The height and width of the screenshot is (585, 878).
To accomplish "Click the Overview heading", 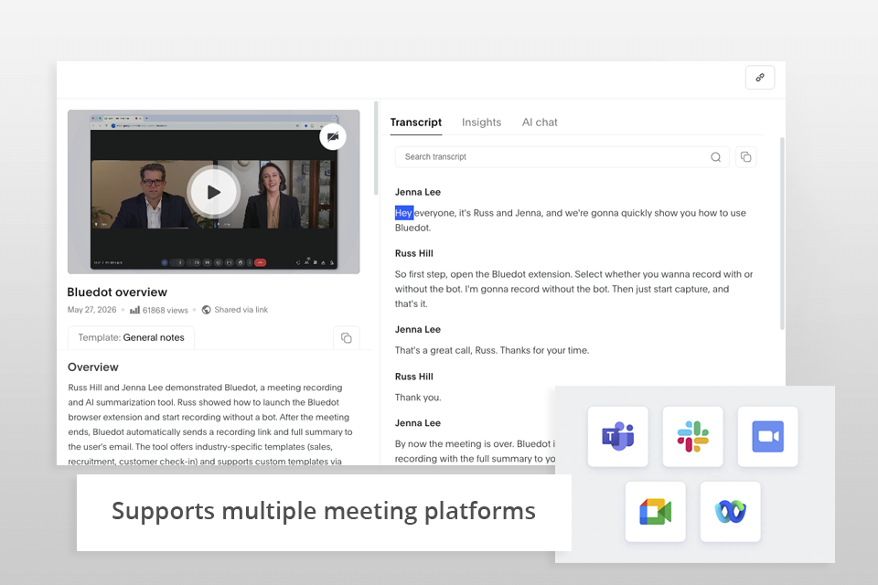I will 93,367.
